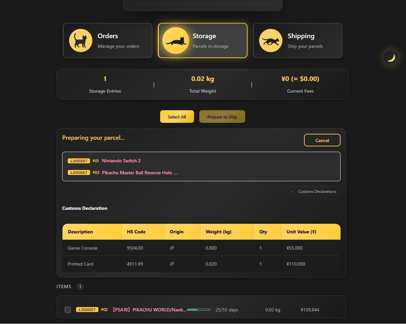
Task: Click the Select All button
Action: [x=177, y=117]
